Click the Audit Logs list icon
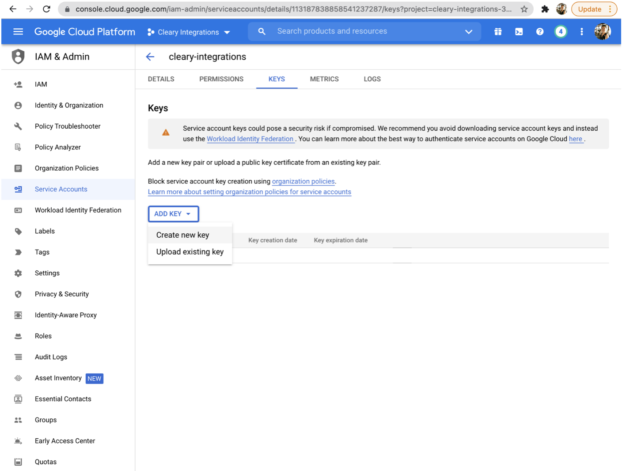The width and height of the screenshot is (622, 471). [18, 357]
